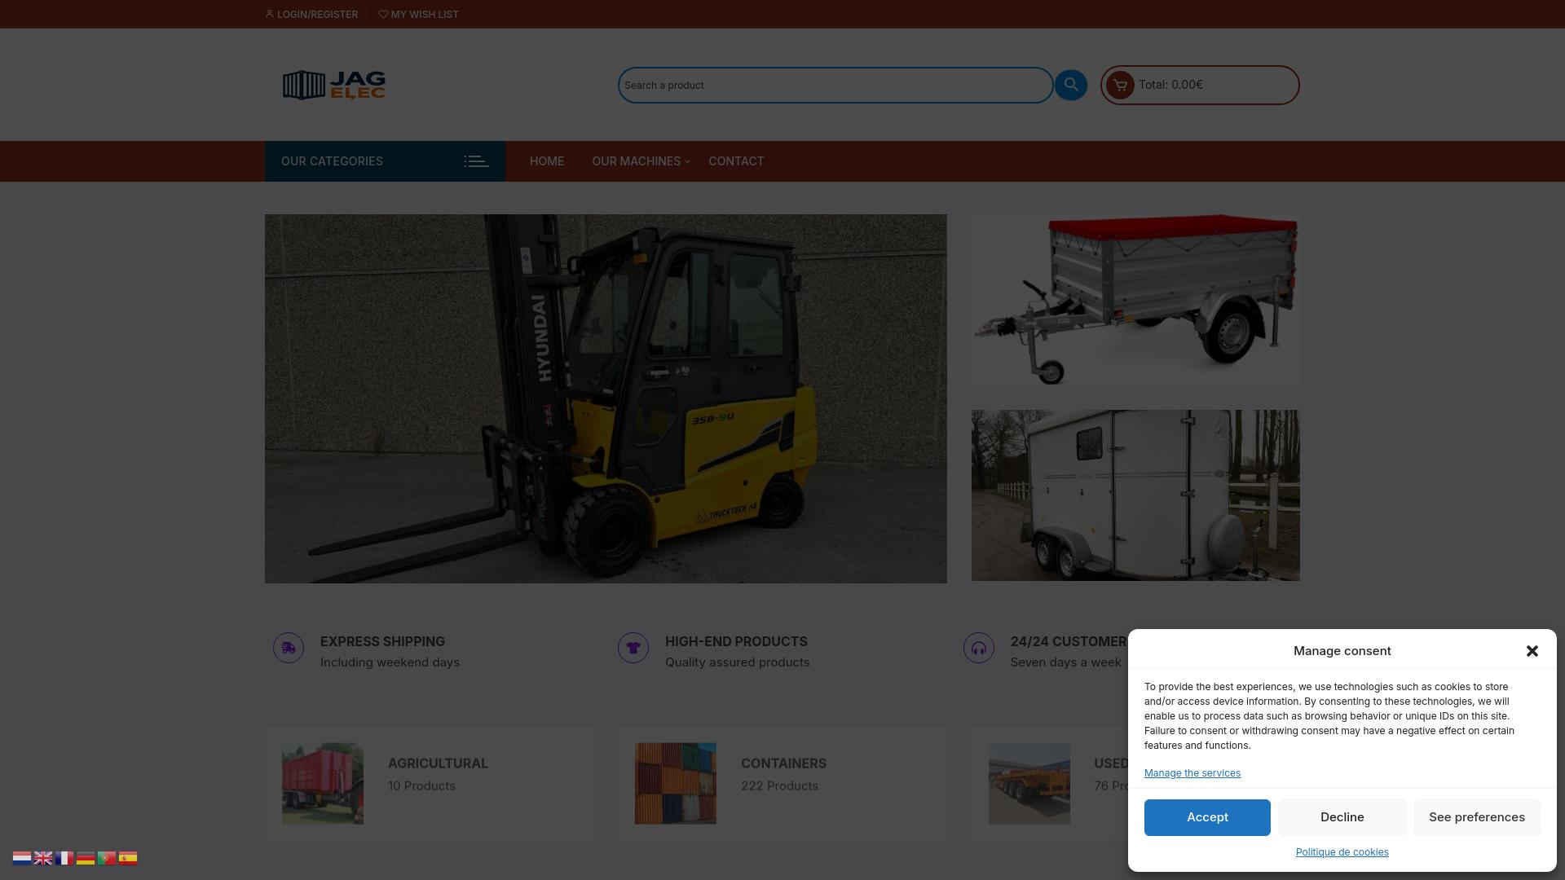Select the German flag language
This screenshot has height=880, width=1565.
[x=86, y=858]
